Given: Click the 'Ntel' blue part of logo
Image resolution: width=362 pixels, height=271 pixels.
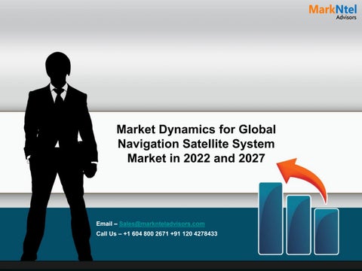Looking at the screenshot, I should coord(346,10).
